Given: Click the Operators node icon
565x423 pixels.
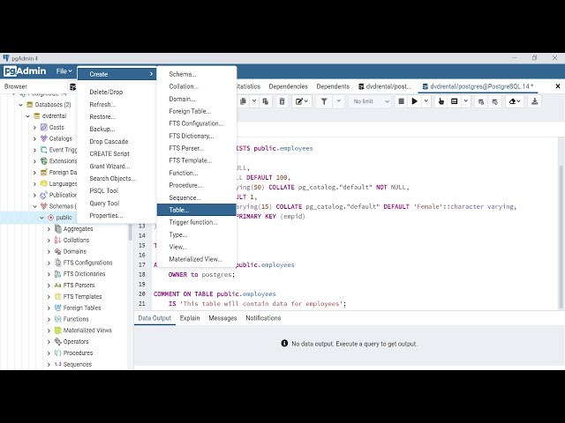Looking at the screenshot, I should click(58, 341).
